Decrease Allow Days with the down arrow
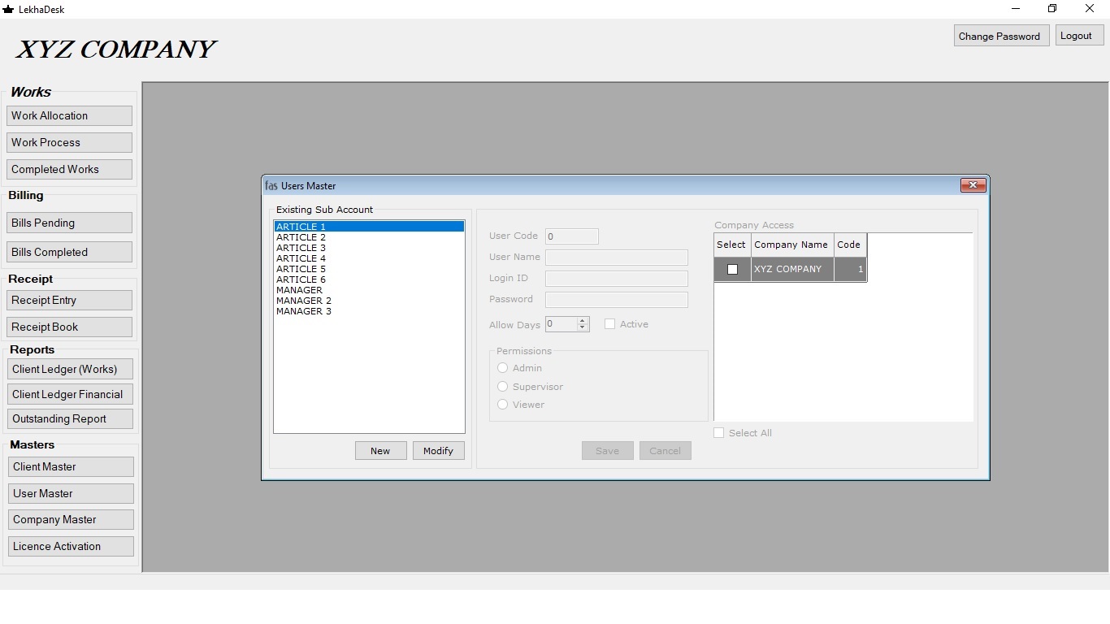Viewport: 1110px width, 624px height. pos(583,327)
